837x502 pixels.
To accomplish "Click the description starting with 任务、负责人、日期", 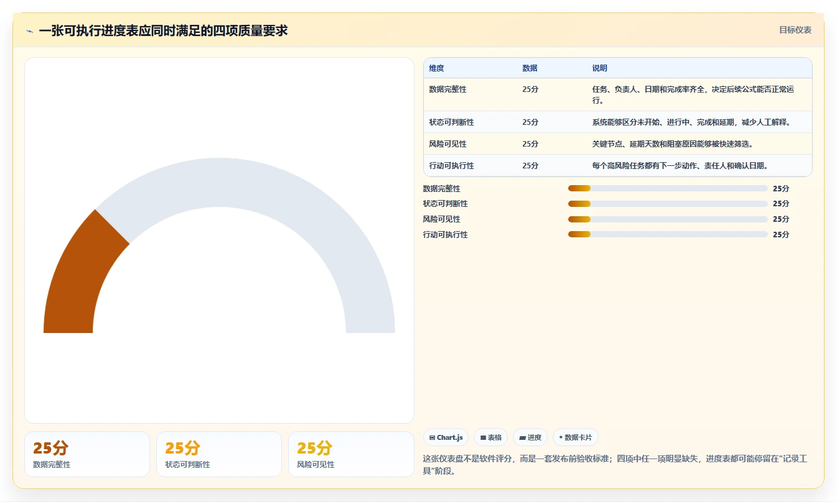I will [693, 94].
